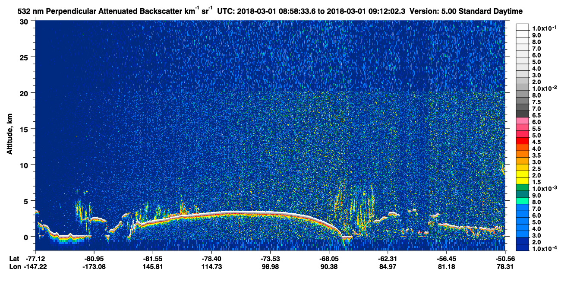The width and height of the screenshot is (561, 288).
Task: Click the color bar label 4.5
Action: tap(536, 142)
